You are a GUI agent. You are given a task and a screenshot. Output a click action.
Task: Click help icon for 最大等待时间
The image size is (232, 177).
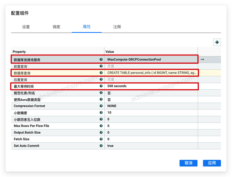(x=101, y=86)
